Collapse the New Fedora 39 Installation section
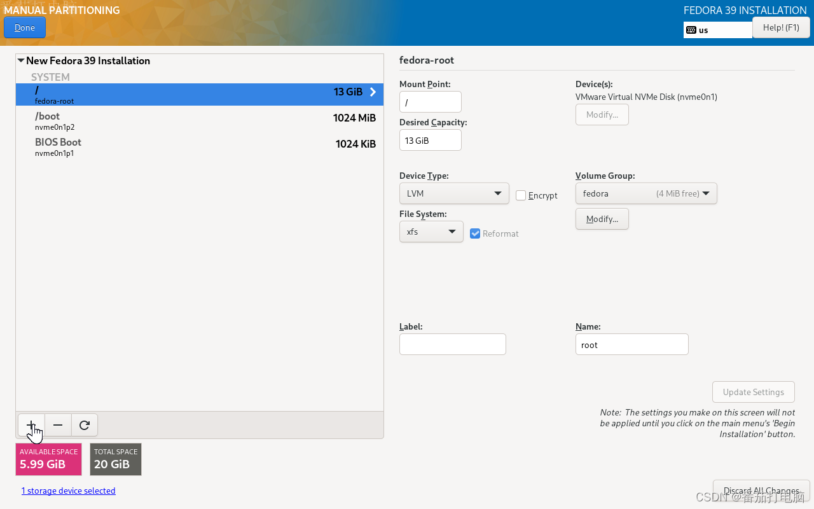 [x=21, y=60]
